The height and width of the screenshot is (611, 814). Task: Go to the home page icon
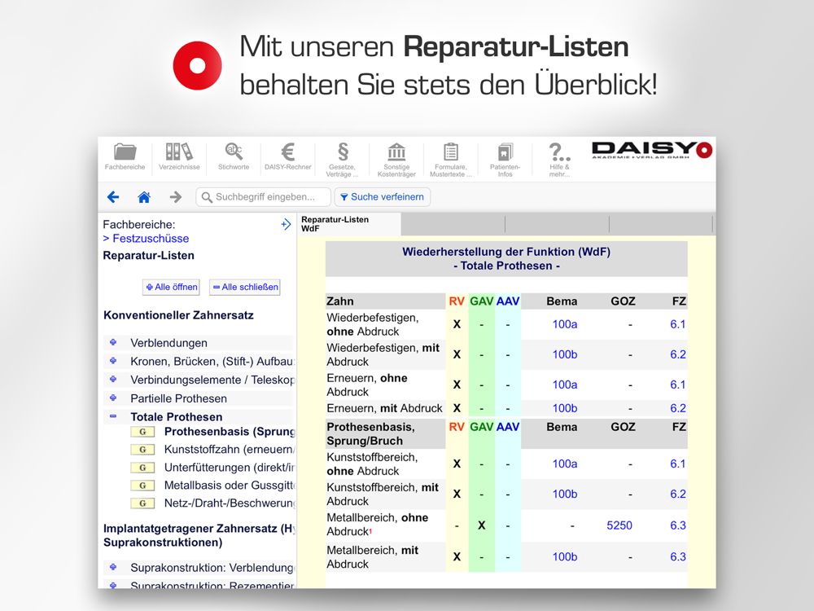(144, 197)
